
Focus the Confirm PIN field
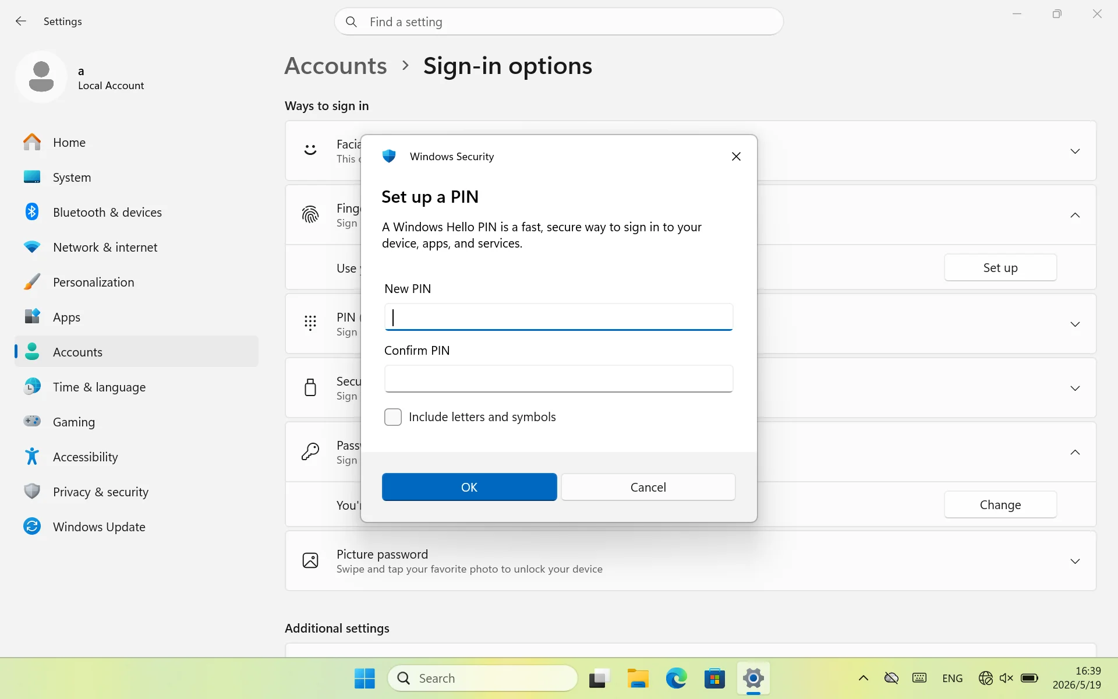pos(558,379)
